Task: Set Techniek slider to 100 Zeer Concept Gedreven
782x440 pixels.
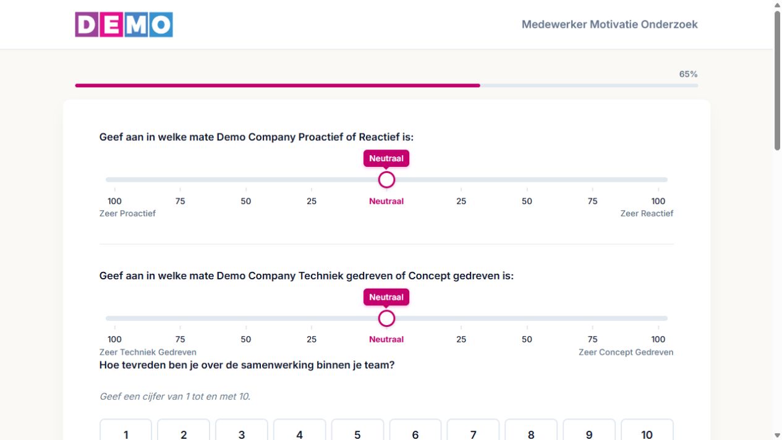Action: coord(658,318)
